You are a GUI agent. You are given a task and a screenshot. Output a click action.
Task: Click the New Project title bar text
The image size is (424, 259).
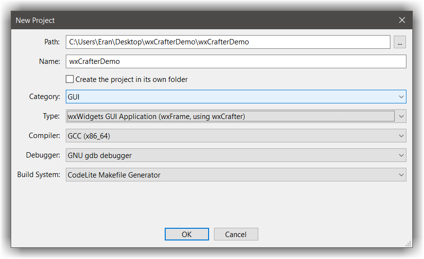(x=35, y=20)
